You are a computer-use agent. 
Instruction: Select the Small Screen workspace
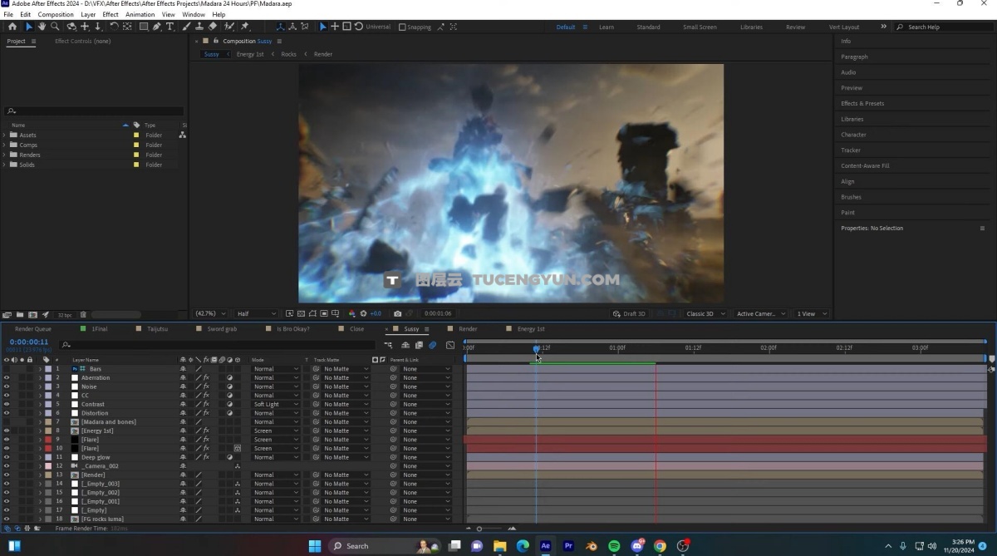[x=700, y=27]
